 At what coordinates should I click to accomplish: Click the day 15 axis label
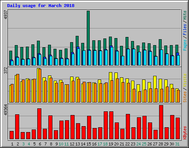(x=89, y=144)
